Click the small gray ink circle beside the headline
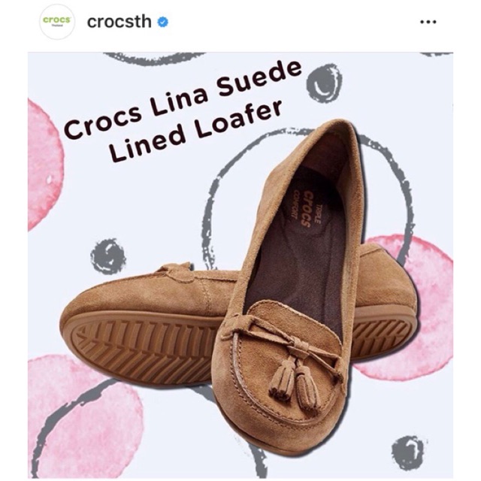This screenshot has height=481, width=481. click(324, 83)
